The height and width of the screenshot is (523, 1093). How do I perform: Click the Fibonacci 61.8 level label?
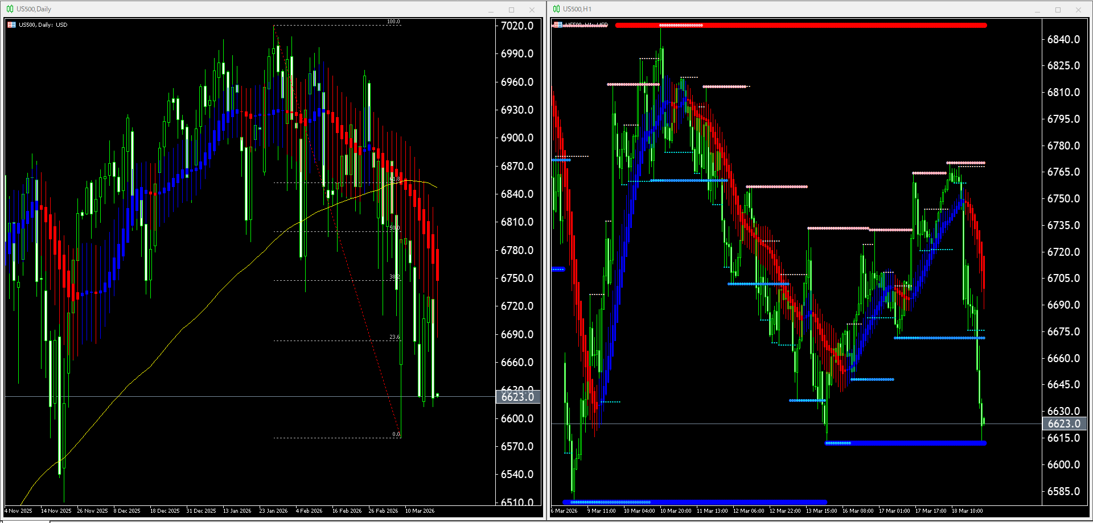395,179
